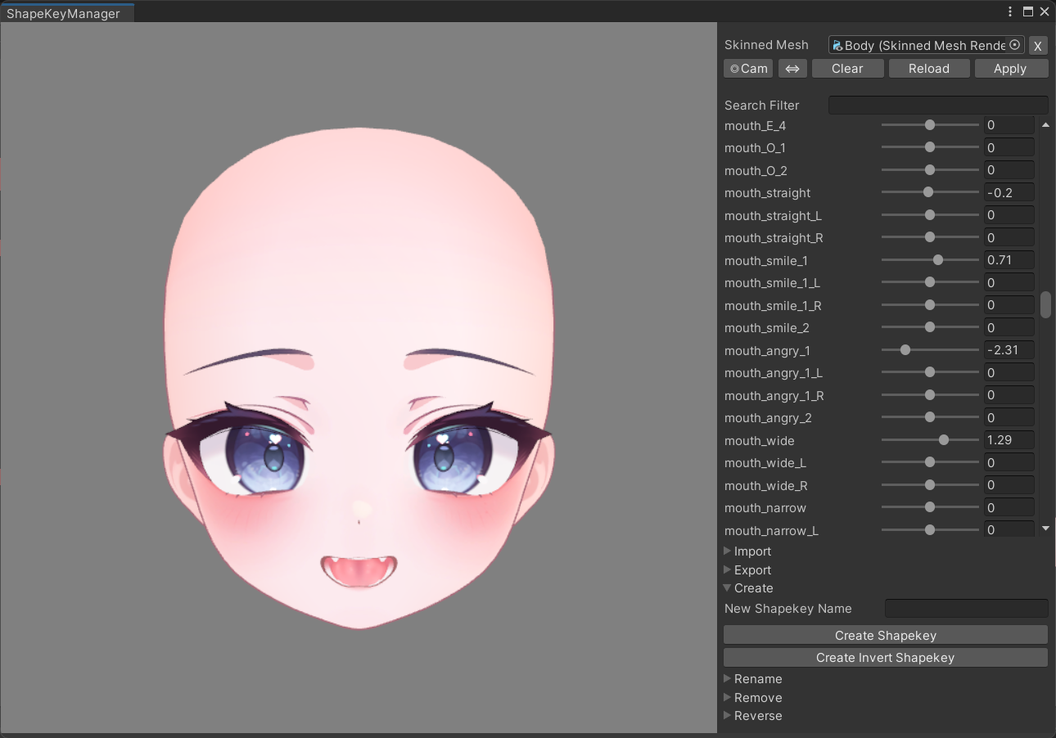Screen dimensions: 1056x738
Task: Click the shapekey list scrollbar up arrow
Action: (1045, 124)
